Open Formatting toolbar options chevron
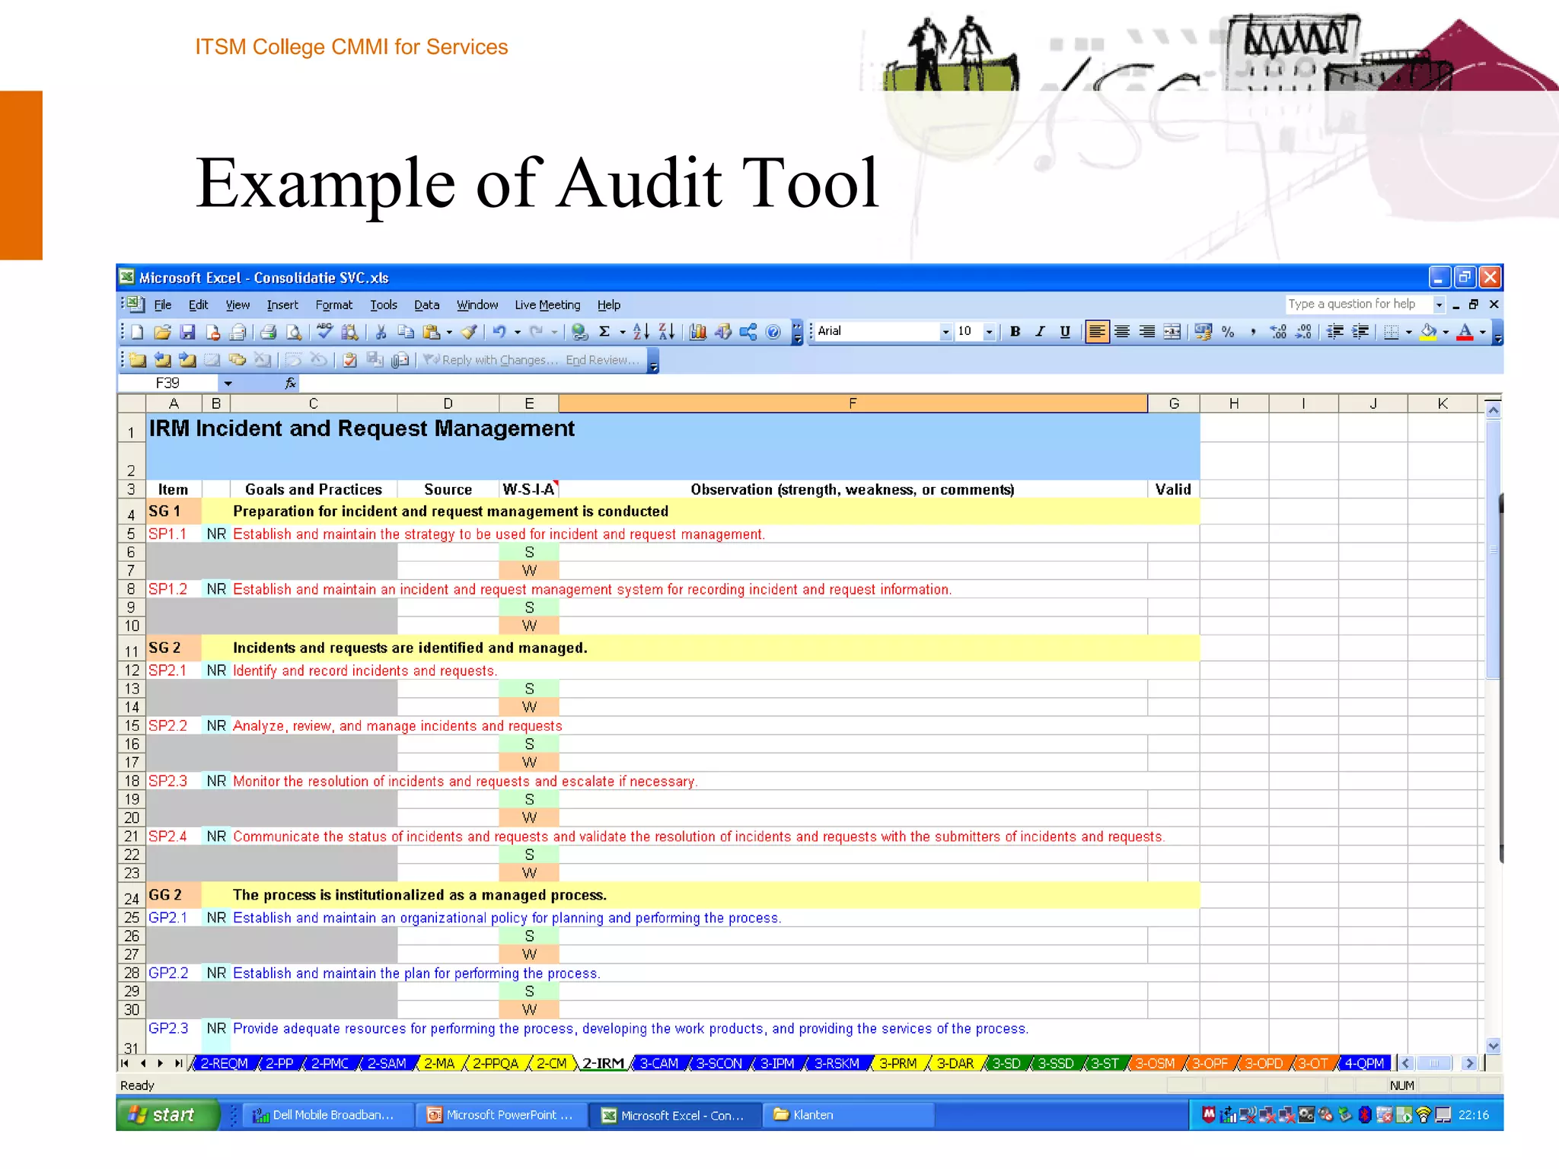The width and height of the screenshot is (1559, 1169). (x=1497, y=333)
